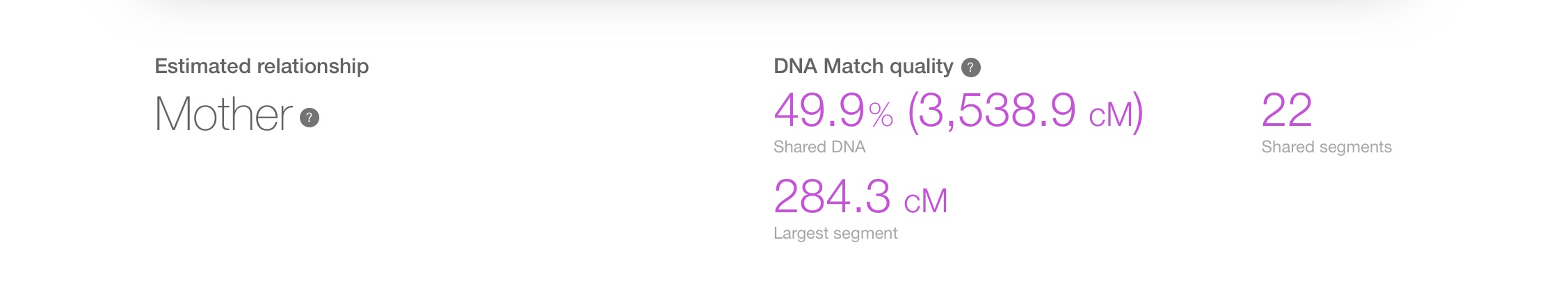This screenshot has width=1547, height=302.
Task: Select the 49.9 shared DNA percentage
Action: [x=819, y=111]
